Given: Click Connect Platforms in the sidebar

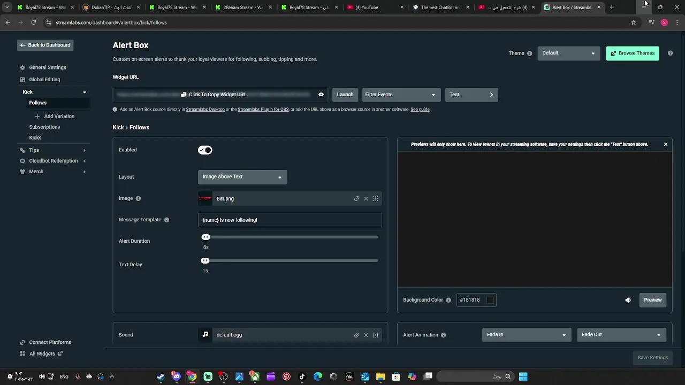Looking at the screenshot, I should [x=50, y=343].
